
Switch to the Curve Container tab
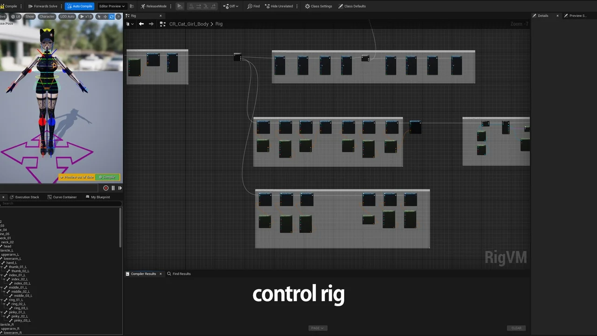(x=64, y=197)
